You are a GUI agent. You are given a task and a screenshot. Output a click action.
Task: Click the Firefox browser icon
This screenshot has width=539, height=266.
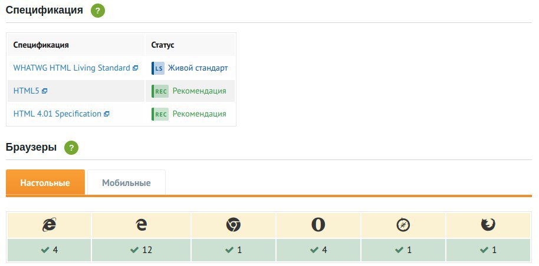(x=488, y=225)
